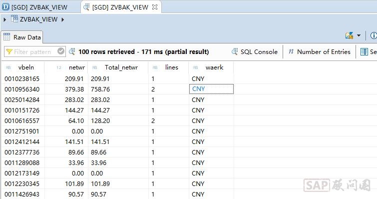The image size is (377, 199).
Task: Select vbeln cell 0010956340
Action: tap(22, 89)
